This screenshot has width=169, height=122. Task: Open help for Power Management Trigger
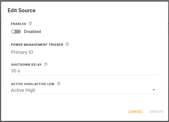(x=67, y=44)
